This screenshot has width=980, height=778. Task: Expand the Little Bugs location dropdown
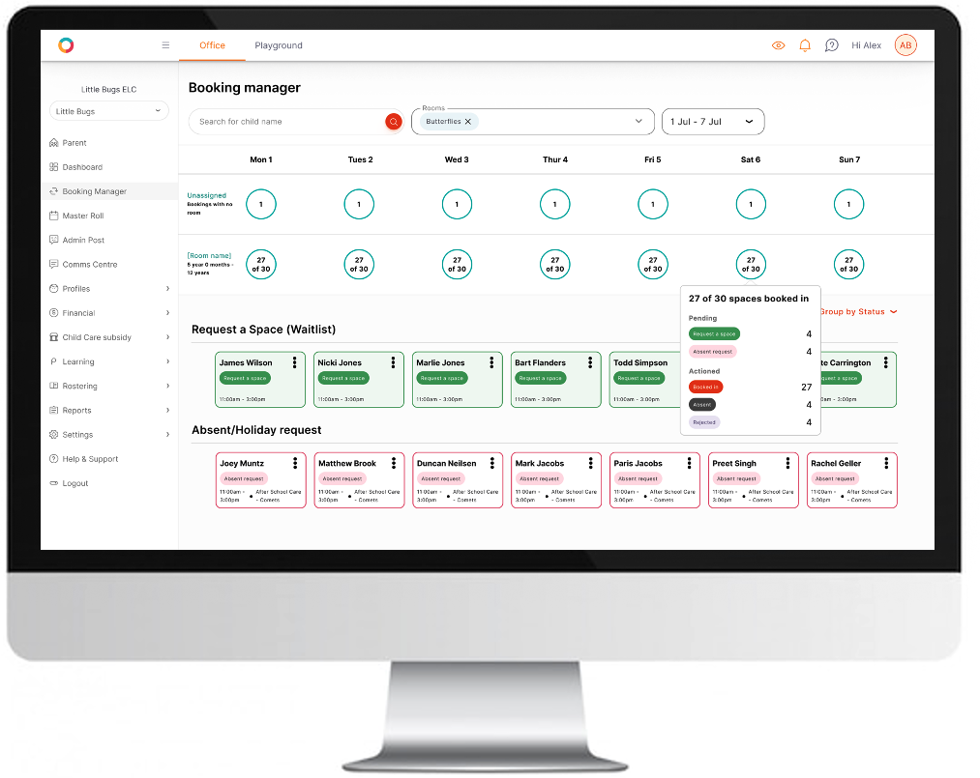pos(108,110)
